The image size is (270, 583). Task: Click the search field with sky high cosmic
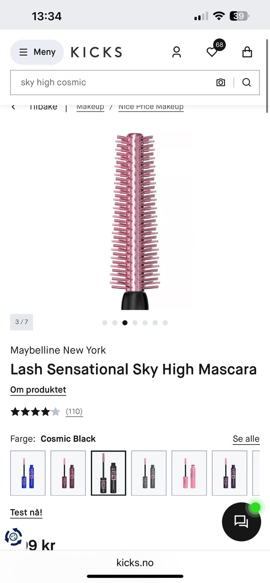point(135,82)
